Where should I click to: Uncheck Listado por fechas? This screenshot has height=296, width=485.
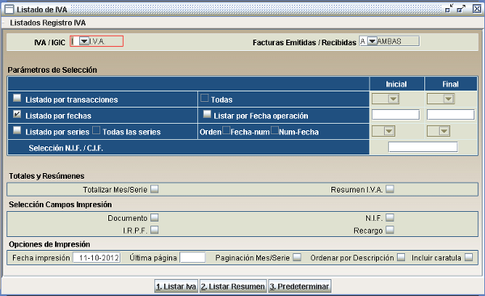coord(17,114)
